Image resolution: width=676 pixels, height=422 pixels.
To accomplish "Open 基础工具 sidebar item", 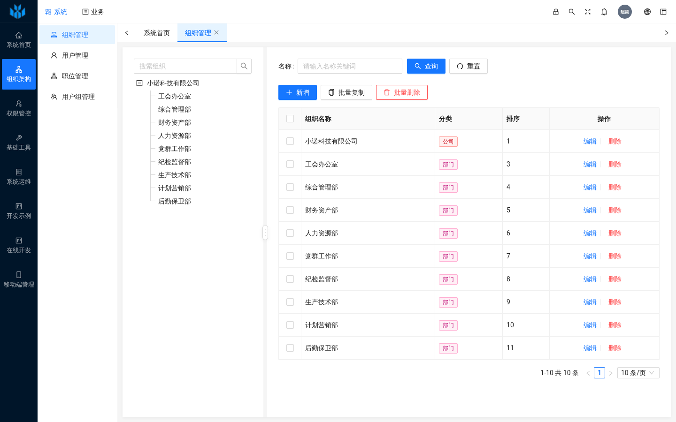I will tap(19, 143).
